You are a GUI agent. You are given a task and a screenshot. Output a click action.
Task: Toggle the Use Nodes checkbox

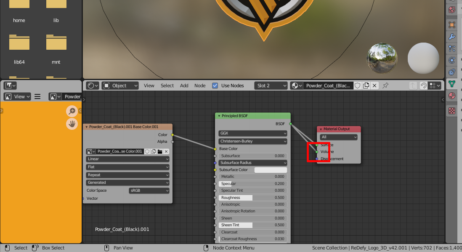(x=215, y=86)
